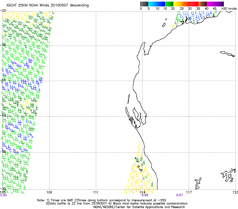
Task: Click the cyan-to-blue 5–15 knots legend band
Action: pyautogui.click(x=157, y=4)
